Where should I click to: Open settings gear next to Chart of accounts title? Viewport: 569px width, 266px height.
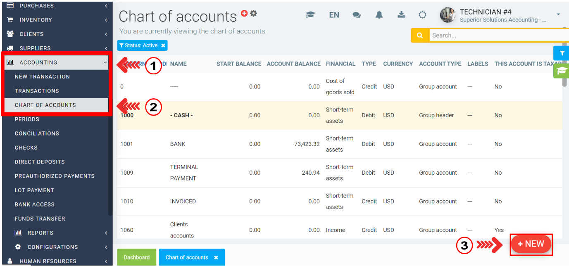253,13
